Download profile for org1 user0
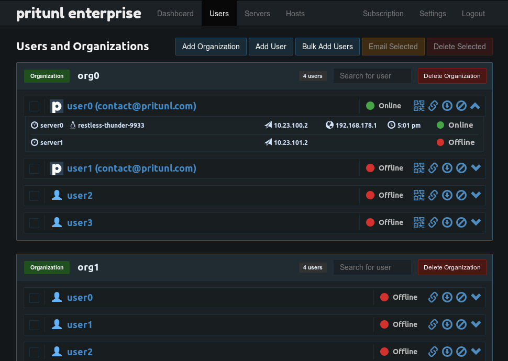The image size is (508, 361). [447, 297]
